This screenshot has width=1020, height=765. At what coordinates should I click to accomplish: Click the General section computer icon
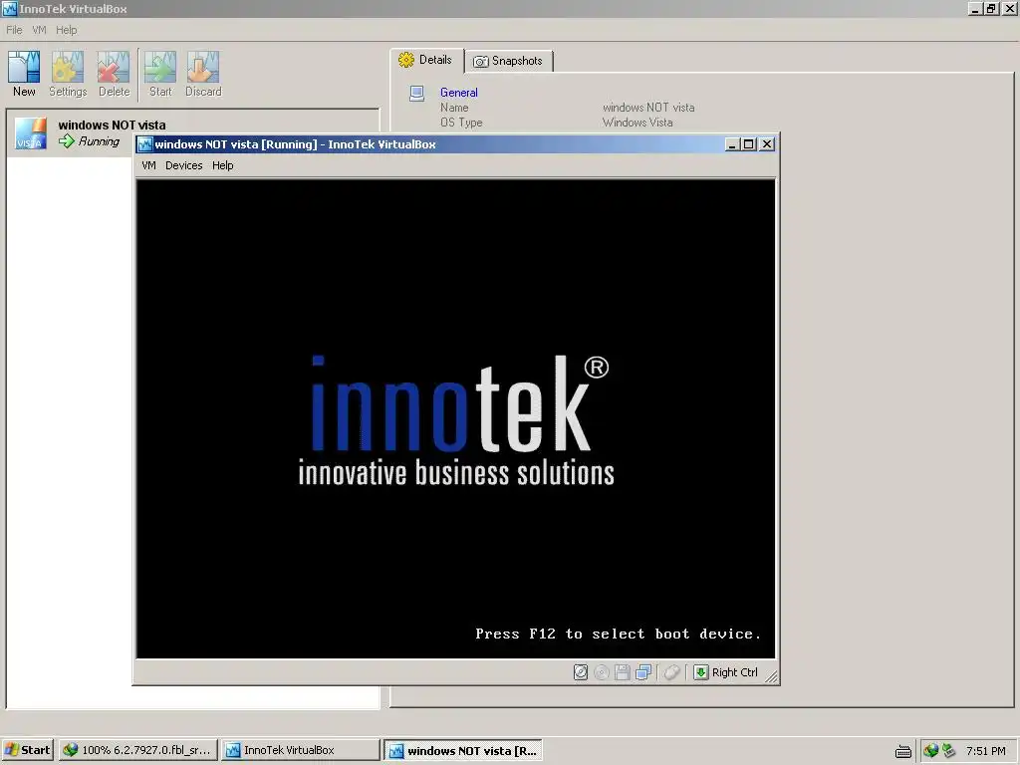(x=417, y=94)
